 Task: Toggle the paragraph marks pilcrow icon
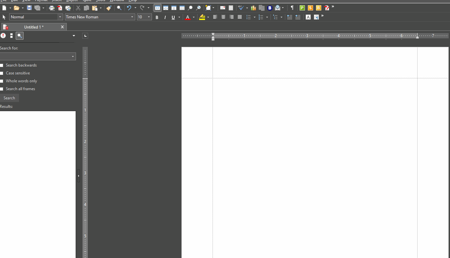click(292, 8)
